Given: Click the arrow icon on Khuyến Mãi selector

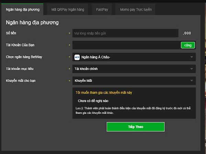Looking at the screenshot, I should pos(191,81).
